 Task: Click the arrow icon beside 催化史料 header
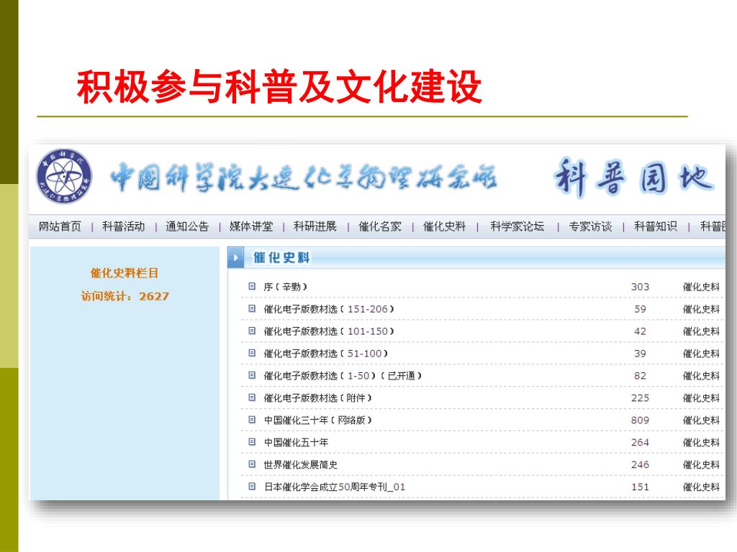[236, 257]
